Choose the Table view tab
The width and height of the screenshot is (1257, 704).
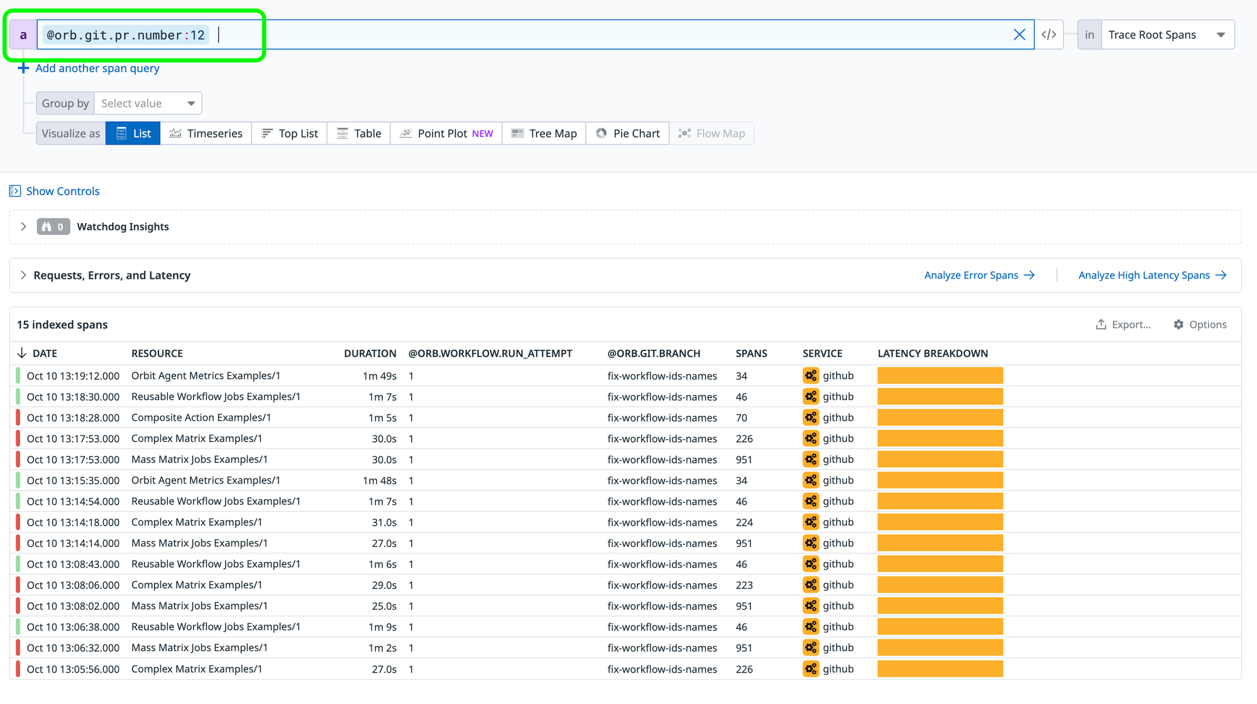click(x=359, y=134)
